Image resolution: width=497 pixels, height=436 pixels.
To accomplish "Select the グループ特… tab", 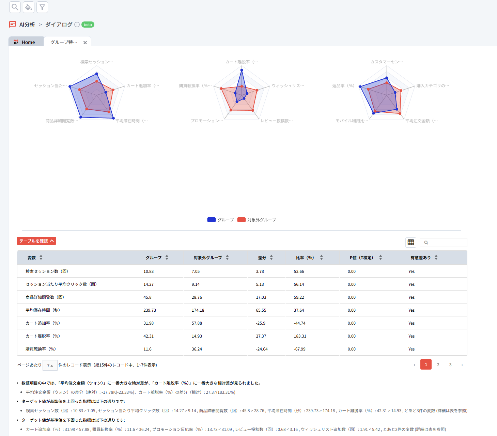I will pos(64,42).
